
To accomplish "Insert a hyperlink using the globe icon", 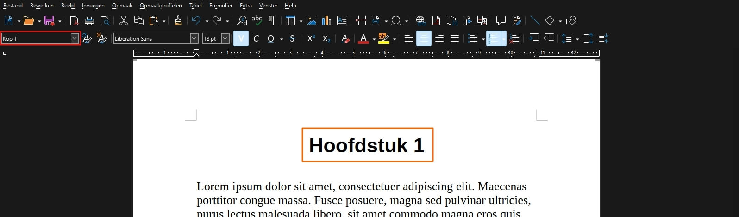I will (420, 21).
